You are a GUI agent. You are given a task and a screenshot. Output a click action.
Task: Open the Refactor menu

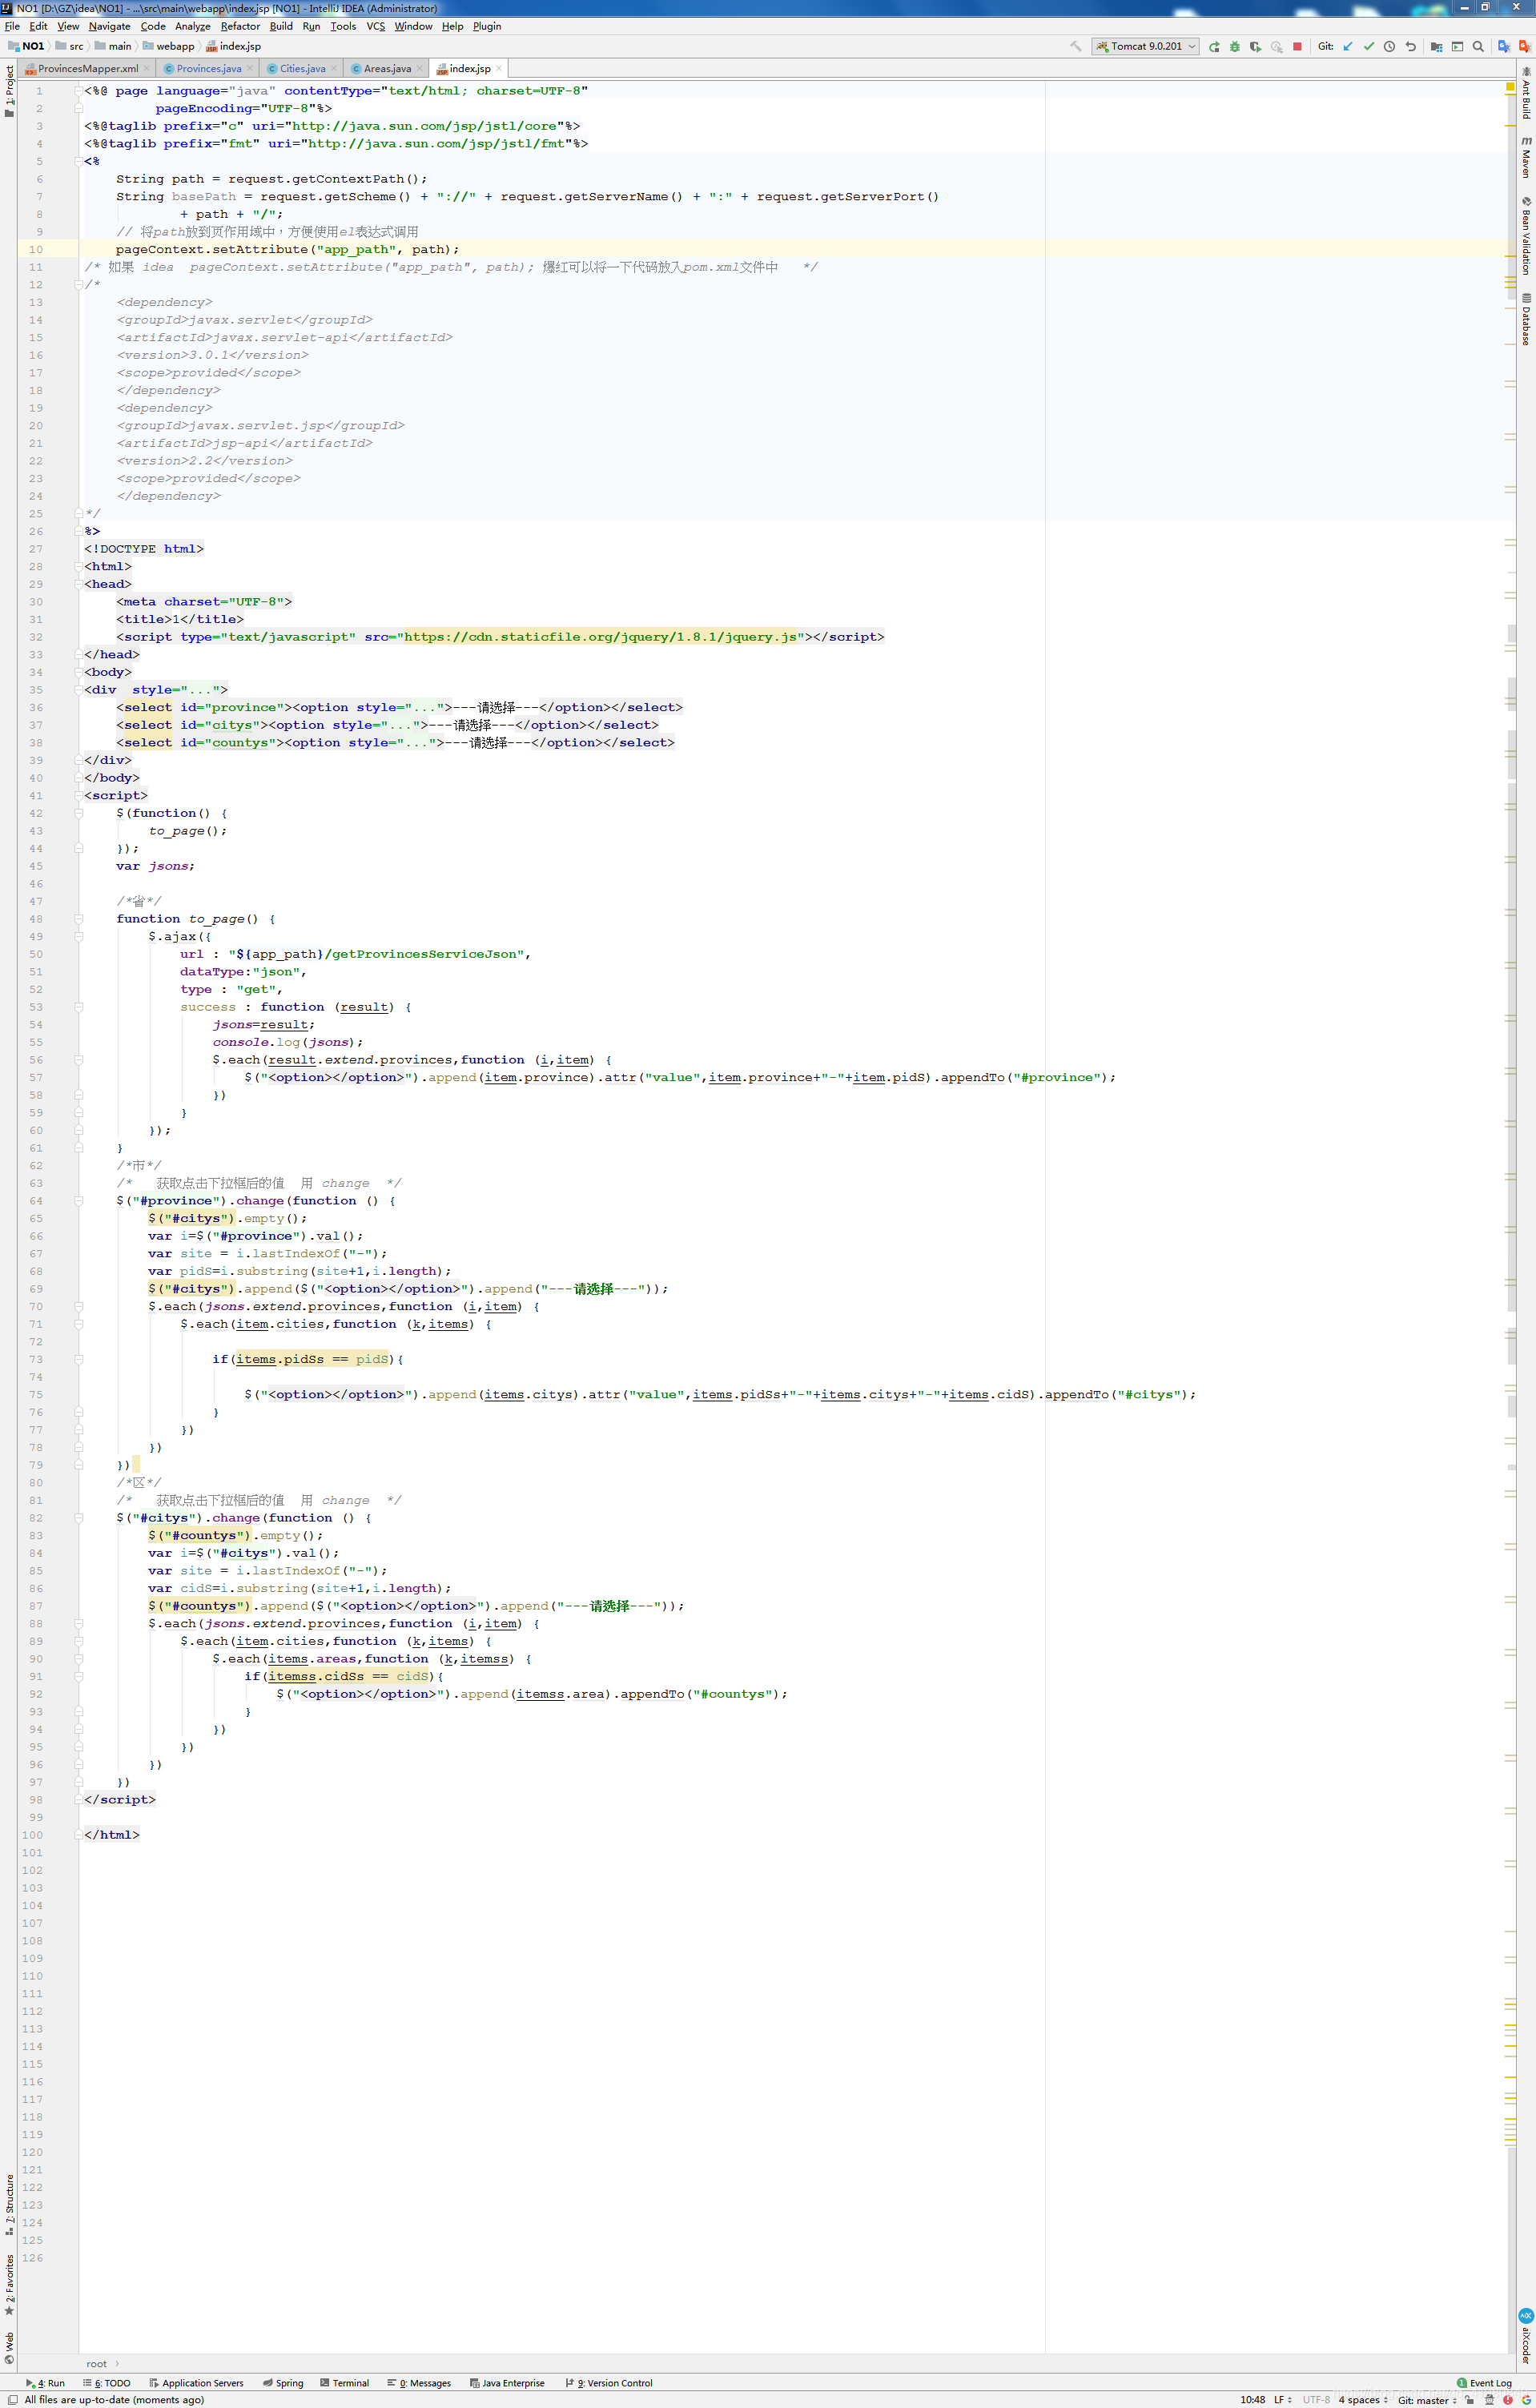click(240, 26)
